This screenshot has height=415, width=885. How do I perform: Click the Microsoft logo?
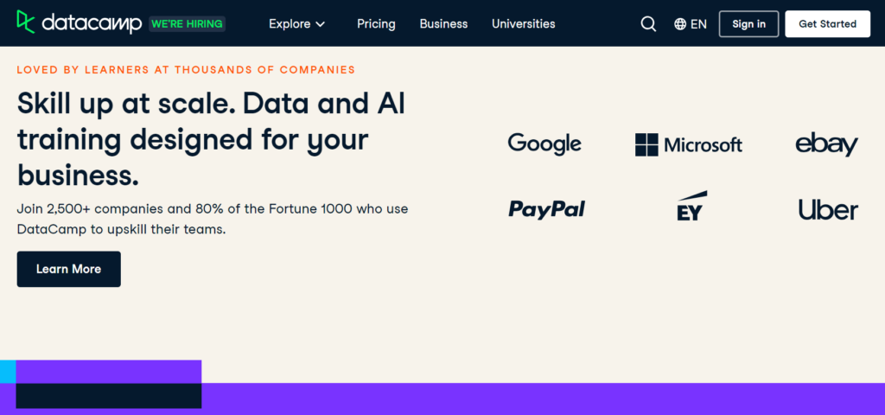pos(689,144)
